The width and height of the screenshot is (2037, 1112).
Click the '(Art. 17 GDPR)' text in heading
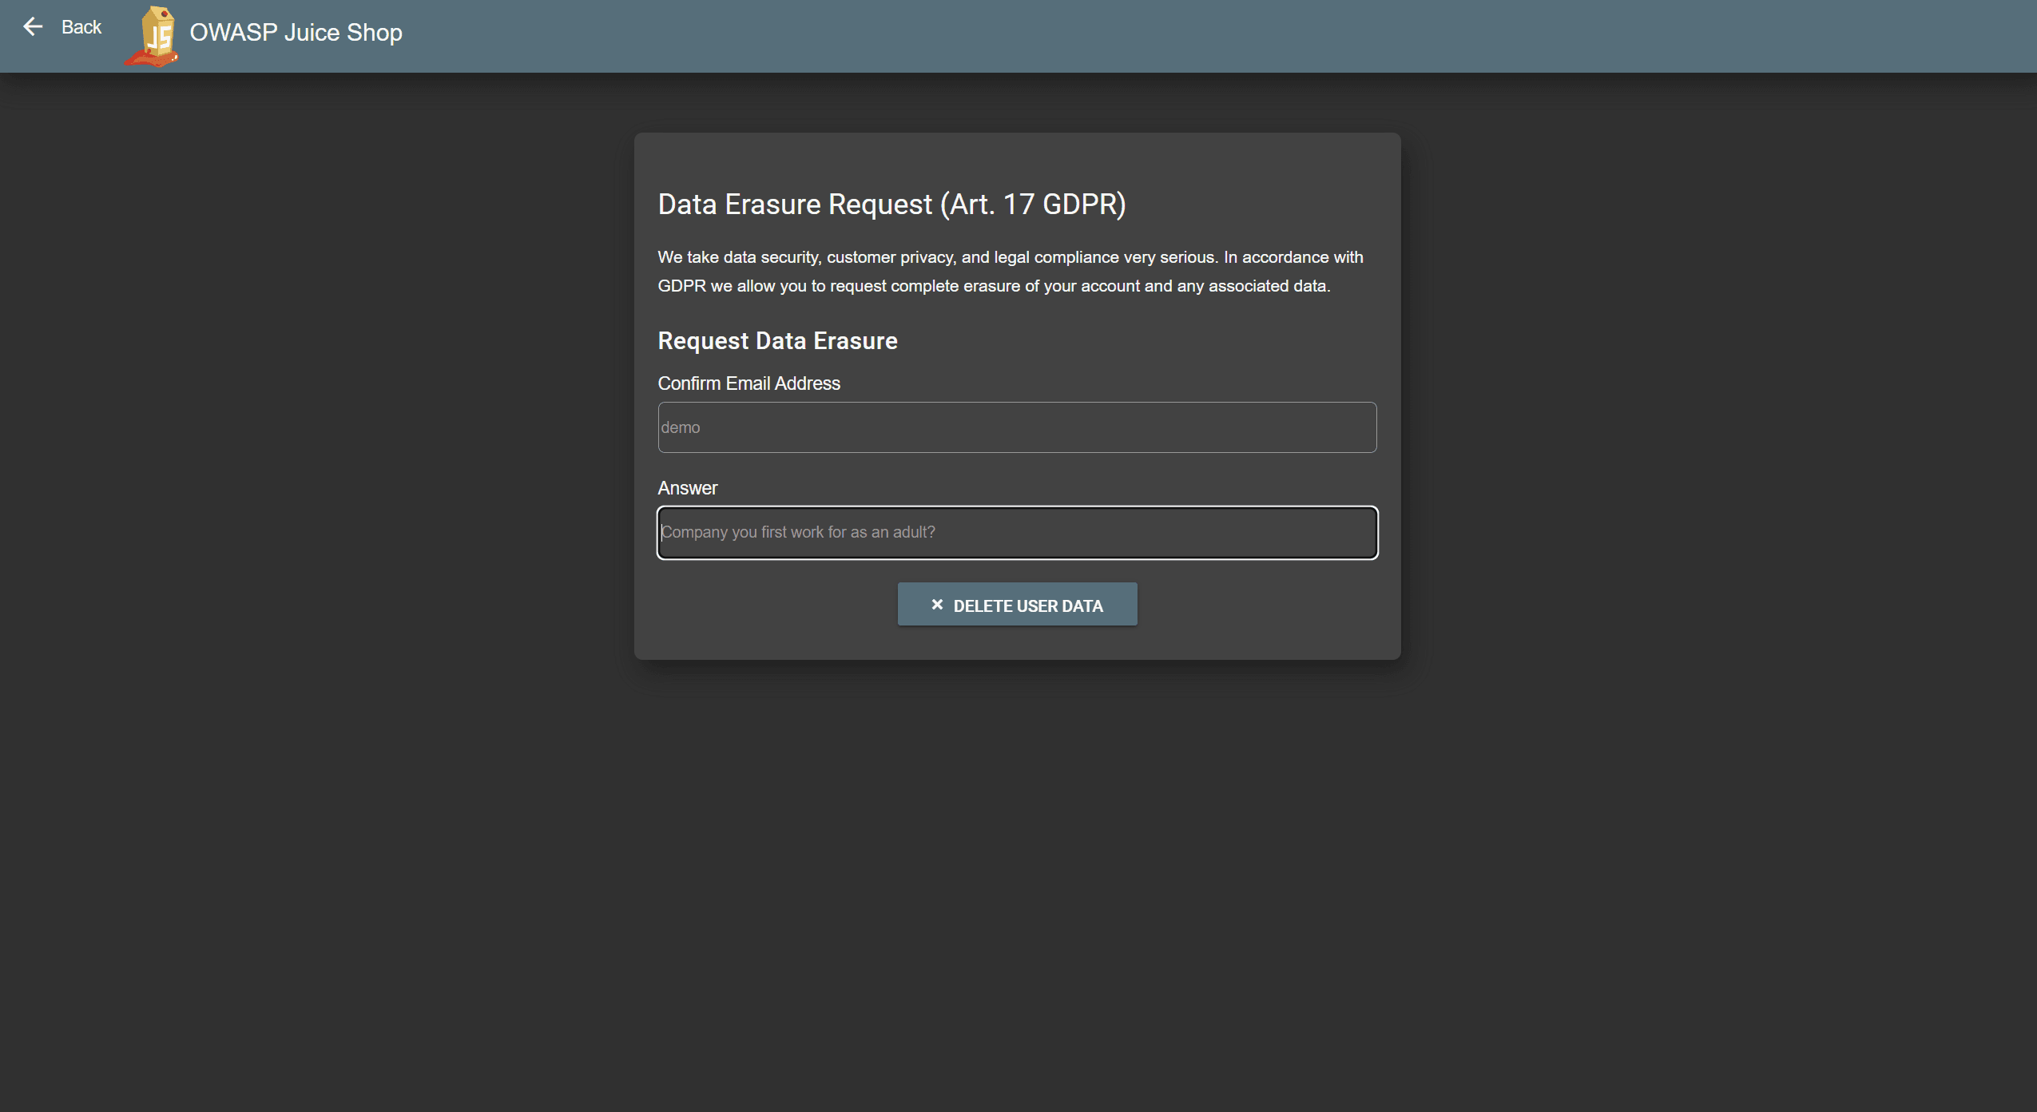point(1032,205)
